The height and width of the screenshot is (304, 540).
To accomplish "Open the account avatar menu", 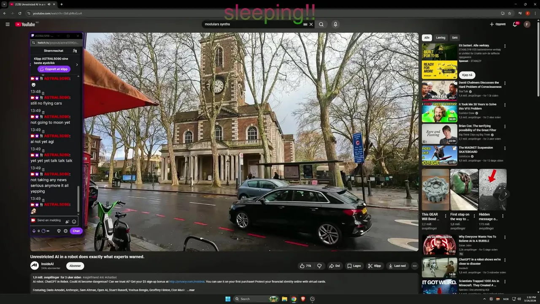I will click(527, 24).
